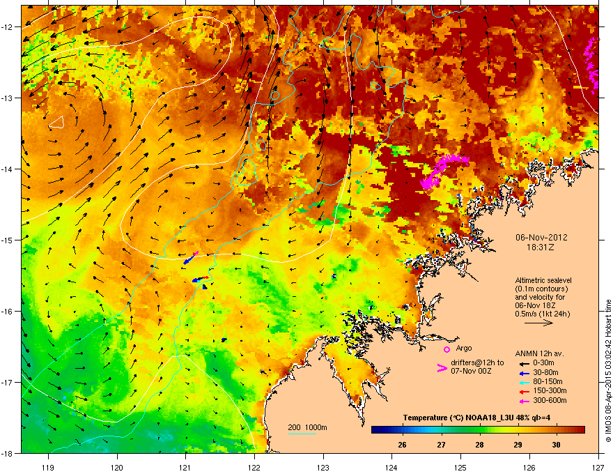Select the black 0-30m arrow legend symbol
Image resolution: width=613 pixels, height=474 pixels.
(x=524, y=363)
